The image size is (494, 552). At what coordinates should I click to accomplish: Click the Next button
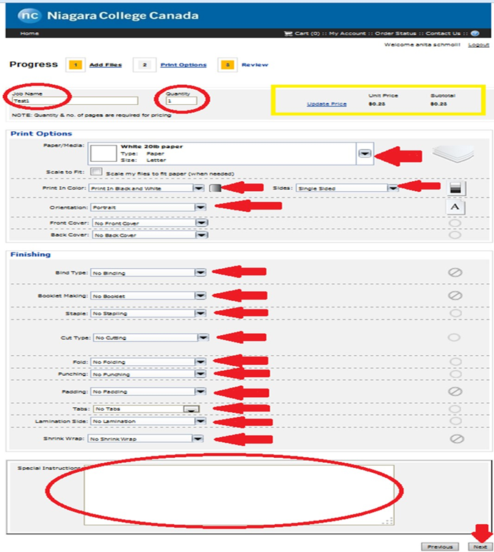tap(479, 546)
